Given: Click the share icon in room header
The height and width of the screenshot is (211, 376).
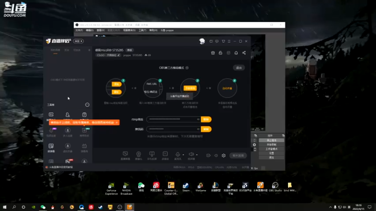Looking at the screenshot, I should [244, 53].
